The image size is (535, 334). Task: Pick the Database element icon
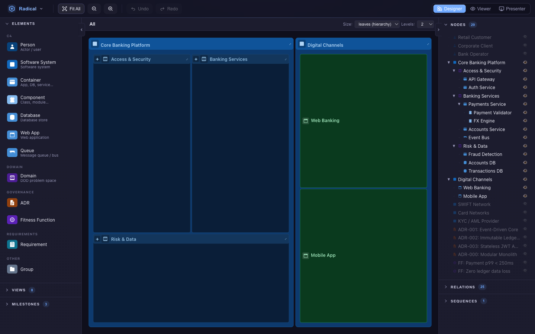click(x=12, y=117)
